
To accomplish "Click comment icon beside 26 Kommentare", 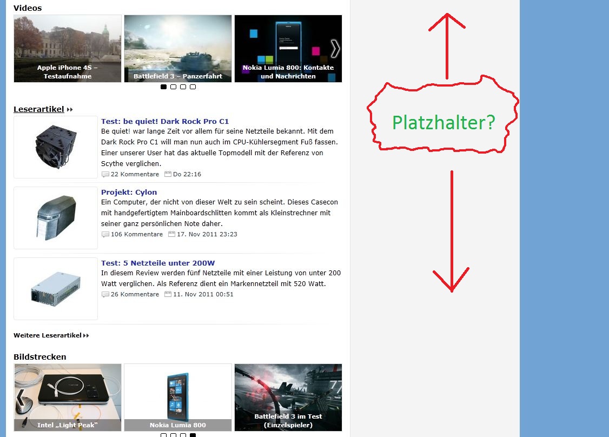I will [105, 294].
